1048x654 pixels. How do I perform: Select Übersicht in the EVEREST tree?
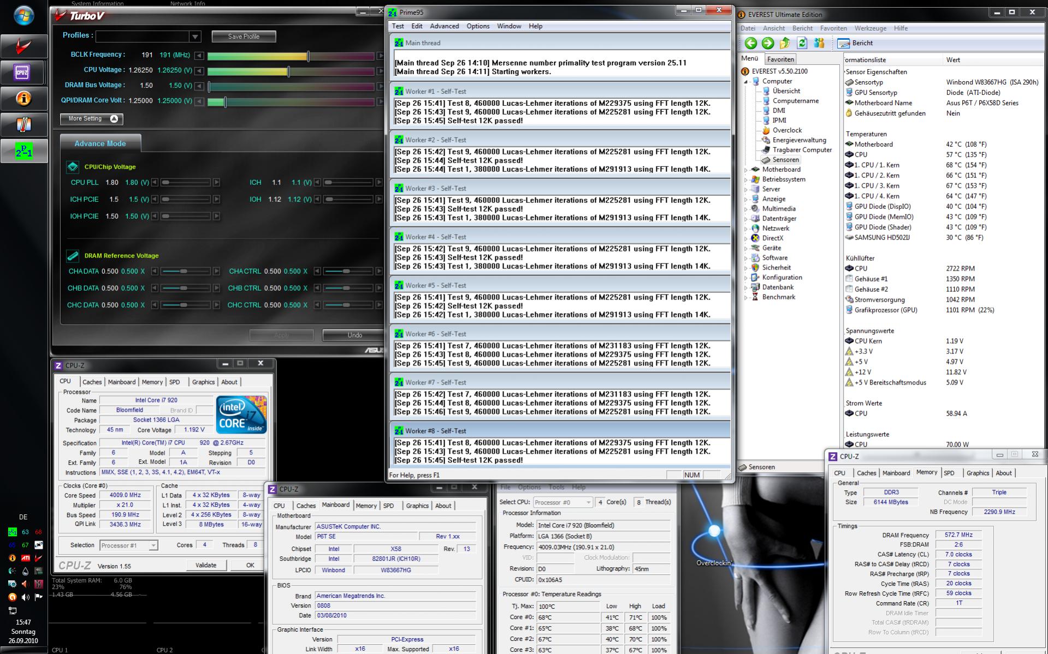point(786,91)
